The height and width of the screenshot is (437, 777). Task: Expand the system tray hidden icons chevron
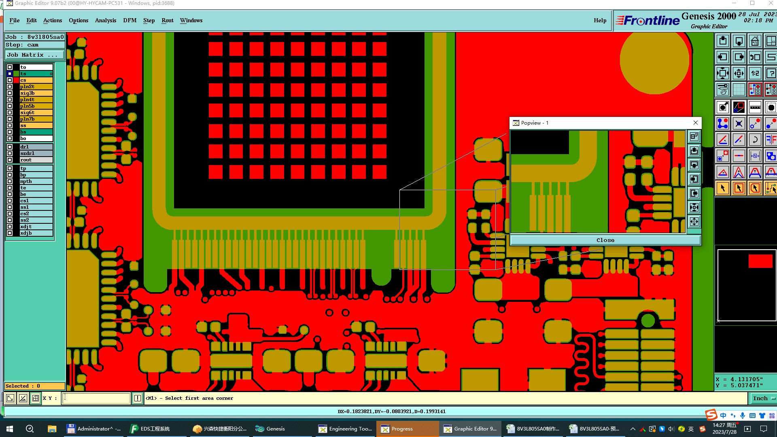pos(633,429)
